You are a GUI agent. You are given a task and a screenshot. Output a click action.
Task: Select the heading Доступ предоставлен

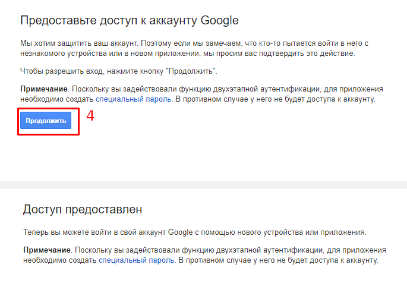tap(83, 209)
